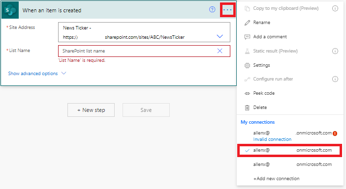Expand the Site Address dropdown chevron

coord(220,36)
